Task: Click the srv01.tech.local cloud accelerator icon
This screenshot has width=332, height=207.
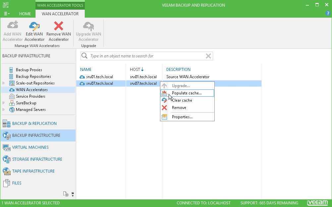Action: click(x=82, y=77)
